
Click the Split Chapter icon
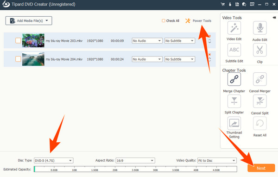(234, 101)
